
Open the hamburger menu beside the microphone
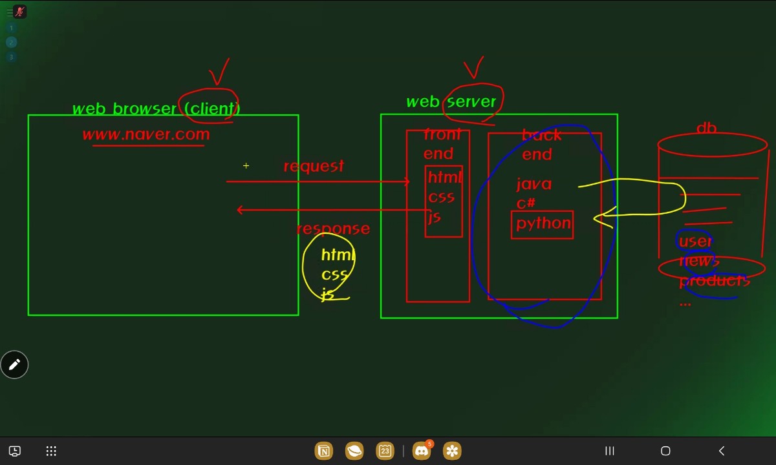[9, 12]
